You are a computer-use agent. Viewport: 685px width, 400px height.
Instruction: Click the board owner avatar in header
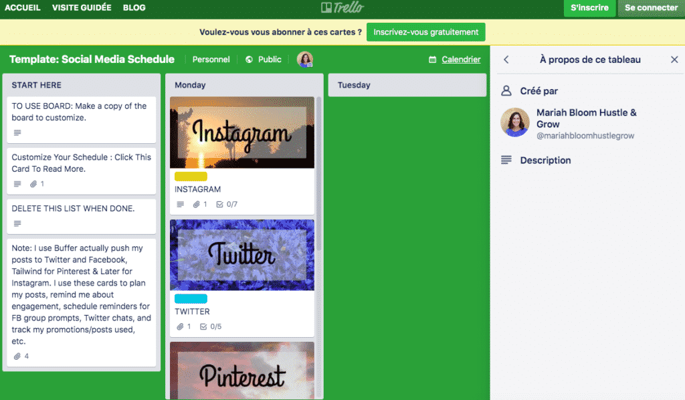coord(305,60)
